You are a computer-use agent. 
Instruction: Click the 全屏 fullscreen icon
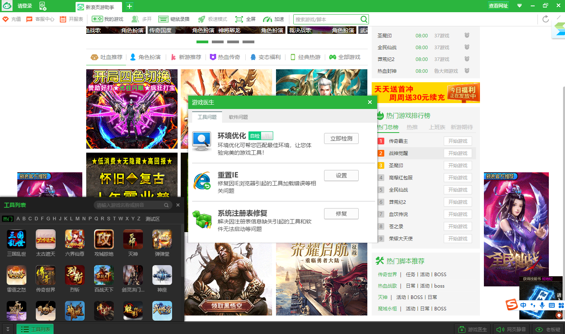[x=239, y=19]
